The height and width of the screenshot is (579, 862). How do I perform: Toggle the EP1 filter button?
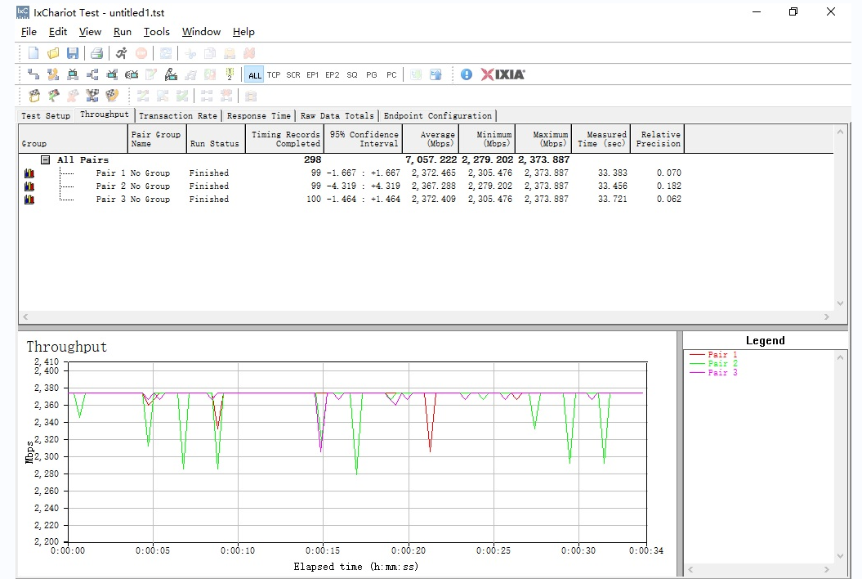pyautogui.click(x=313, y=75)
